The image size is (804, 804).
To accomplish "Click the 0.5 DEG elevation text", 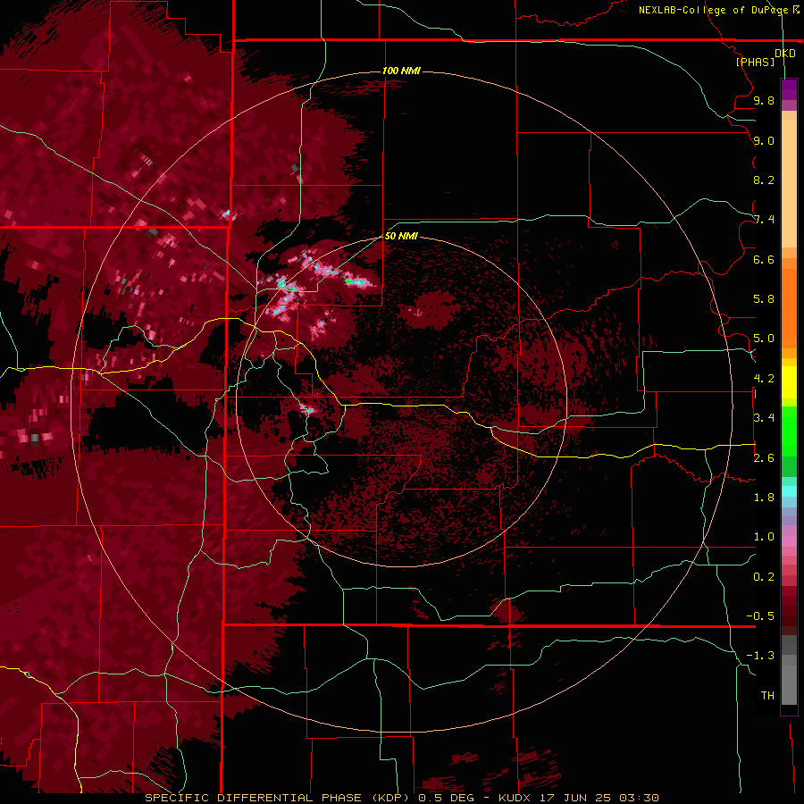I will [x=444, y=798].
